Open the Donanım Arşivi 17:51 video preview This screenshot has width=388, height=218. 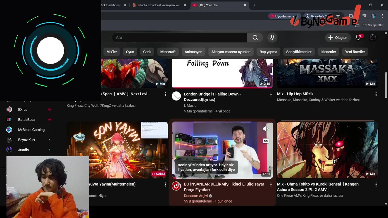[222, 150]
